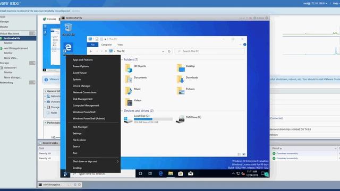Screen dimensions: 340x191
Task: Open the Action Center notification icon
Action: tap(262, 173)
